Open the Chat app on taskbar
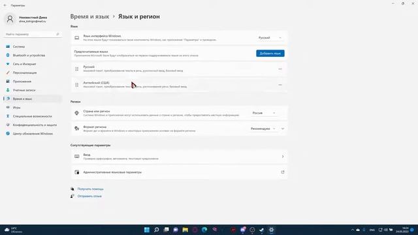Screen dimensions: 418x235 coord(176,230)
